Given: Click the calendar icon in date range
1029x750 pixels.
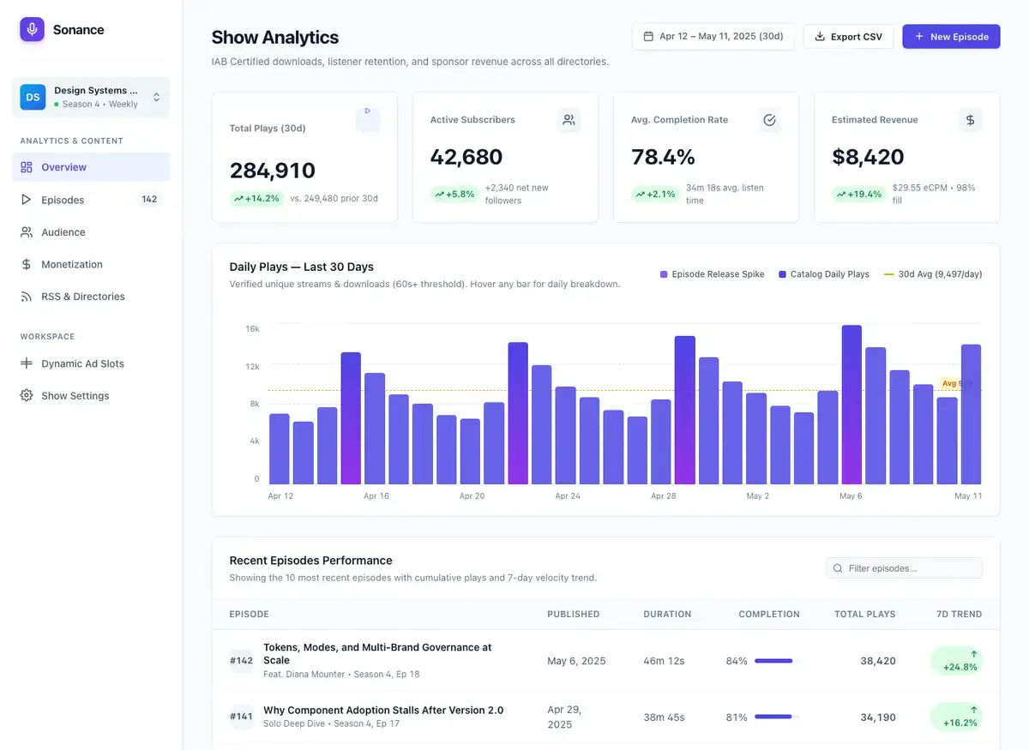Looking at the screenshot, I should click(648, 37).
